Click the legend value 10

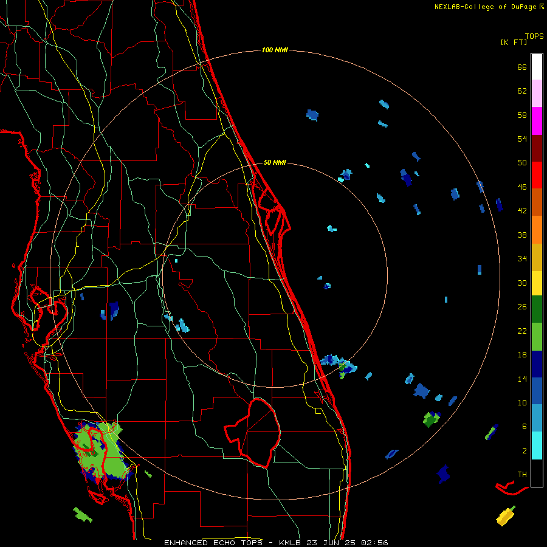[x=522, y=402]
